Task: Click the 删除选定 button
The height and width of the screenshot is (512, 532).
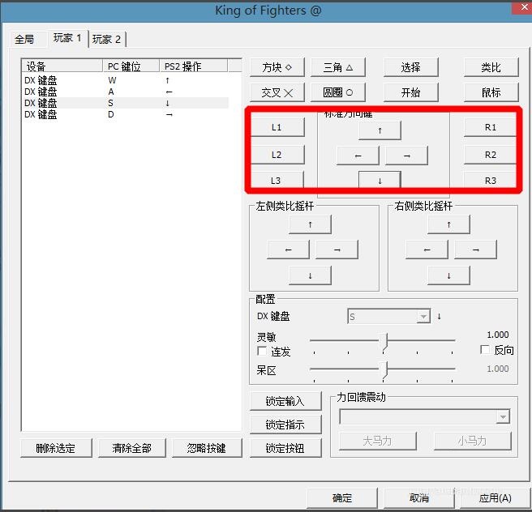Action: [56, 448]
